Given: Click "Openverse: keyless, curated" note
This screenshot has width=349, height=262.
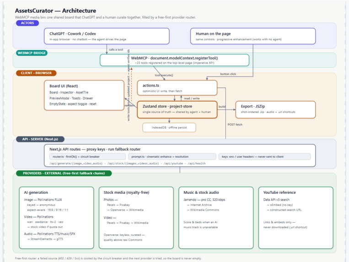Looking at the screenshot, I should pyautogui.click(x=124, y=235).
